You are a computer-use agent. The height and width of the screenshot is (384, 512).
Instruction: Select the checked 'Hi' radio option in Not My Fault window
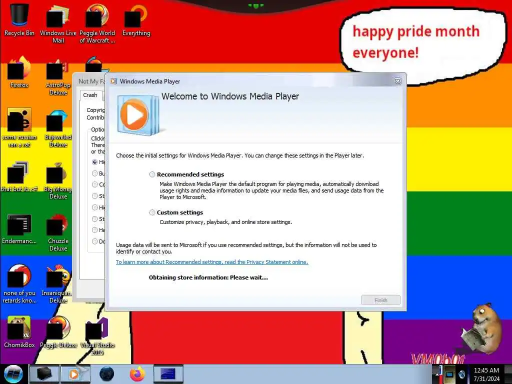94,162
